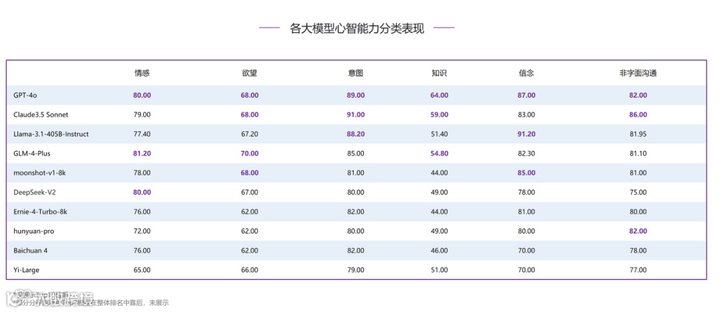Select moonshot-v1-8k's 知识 score 44.00
This screenshot has width=720, height=312.
pos(439,173)
